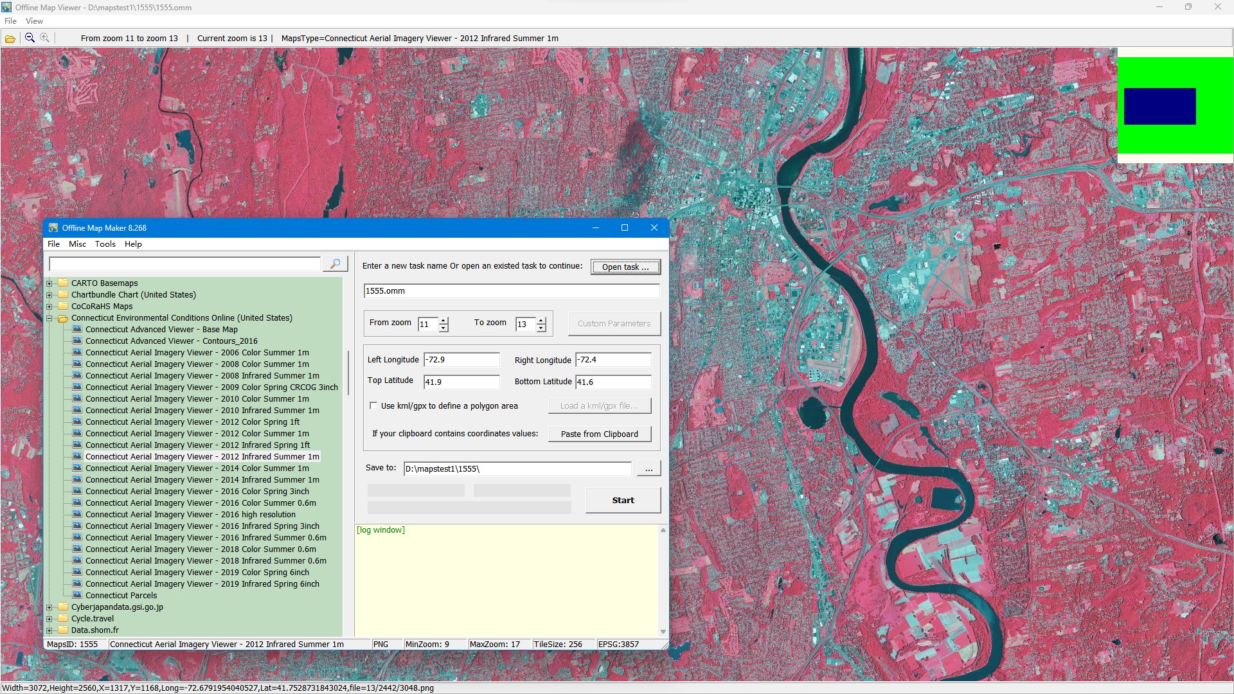Click map icon beside 2012 Color Summer 1m
1234x694 pixels.
[x=78, y=433]
